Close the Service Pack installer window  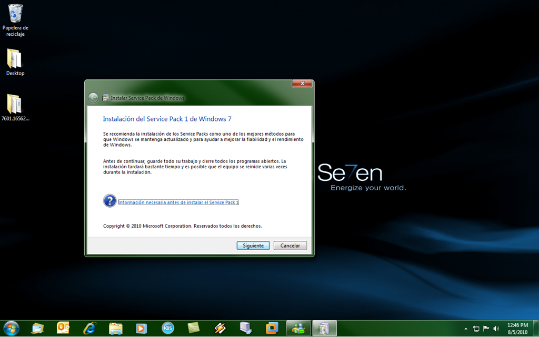click(302, 84)
